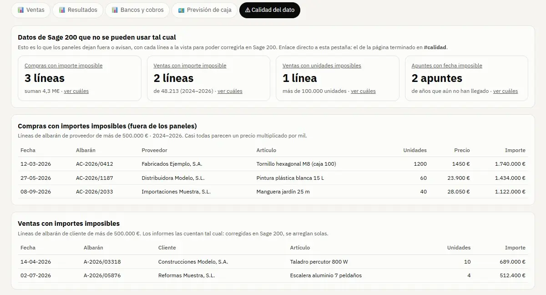Click client Construcciones Modelo, S.A.
Image resolution: width=546 pixels, height=295 pixels.
193,262
